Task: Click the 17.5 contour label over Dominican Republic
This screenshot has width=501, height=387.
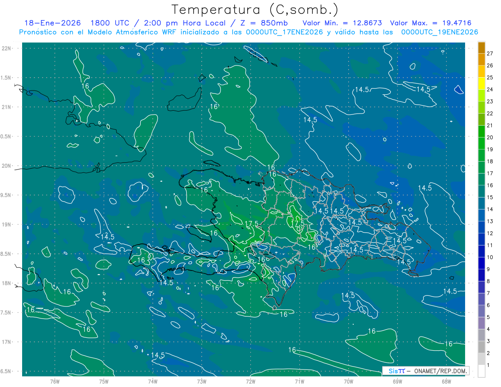Action: [x=298, y=224]
